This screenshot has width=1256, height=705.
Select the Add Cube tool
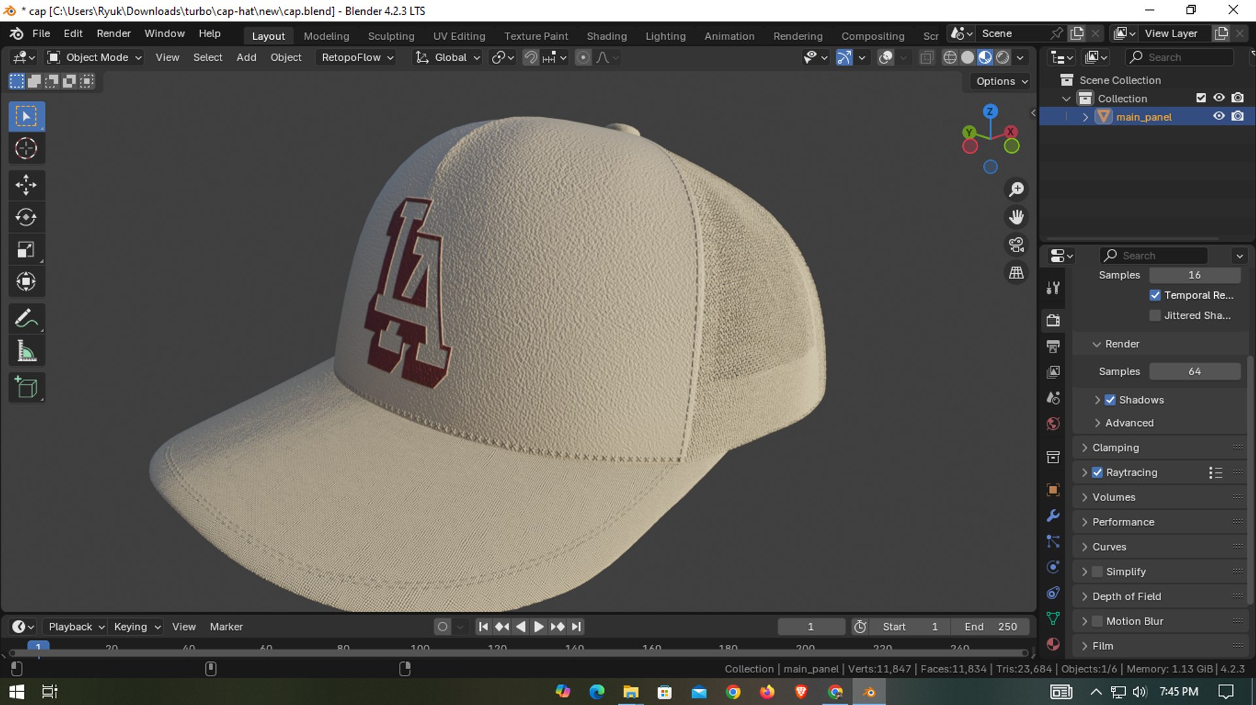coord(26,387)
